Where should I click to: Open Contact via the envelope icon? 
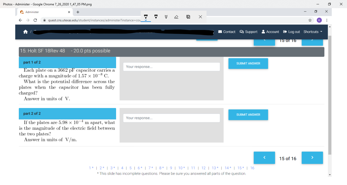pos(220,32)
